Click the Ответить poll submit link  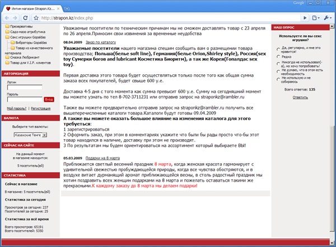[x=300, y=97]
